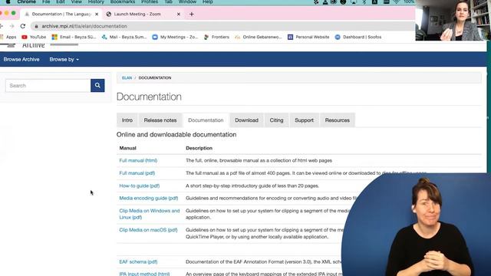Open the Dashboard Soofos bookmark
The height and width of the screenshot is (276, 491).
point(358,37)
